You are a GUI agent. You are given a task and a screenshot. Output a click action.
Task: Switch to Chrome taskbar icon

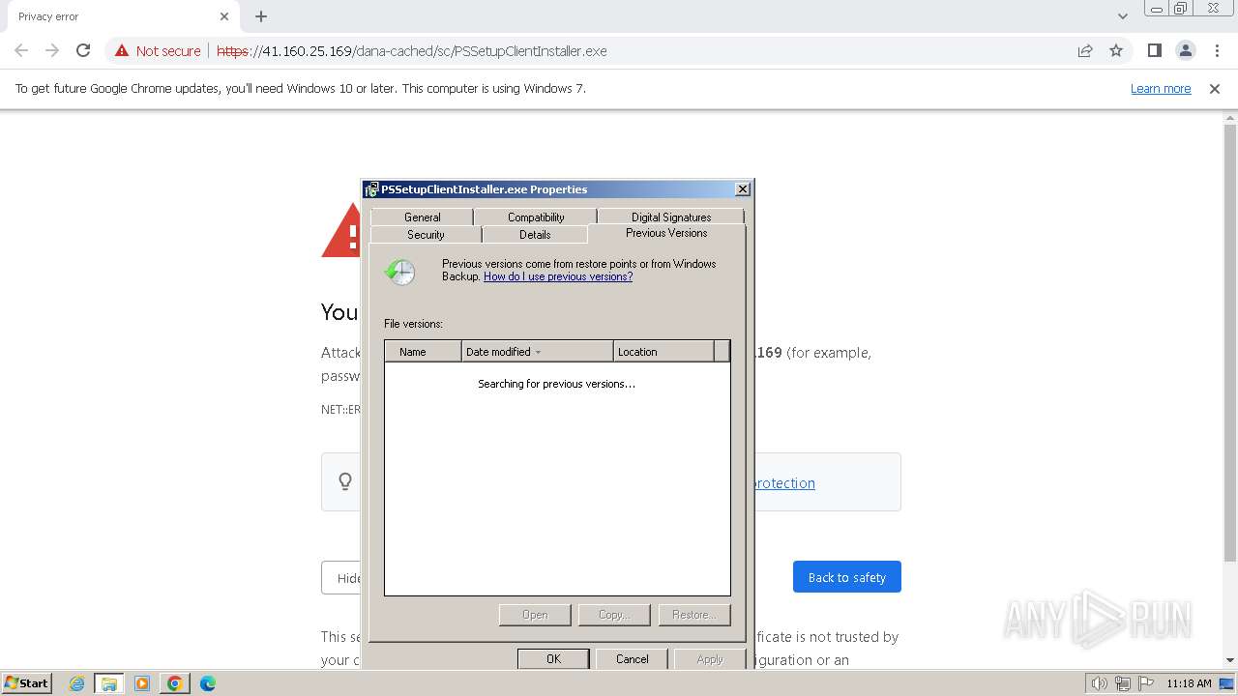(x=174, y=683)
